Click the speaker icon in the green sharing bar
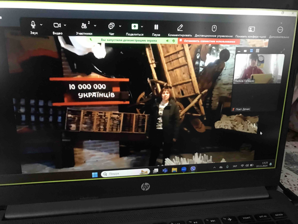 (x=167, y=41)
